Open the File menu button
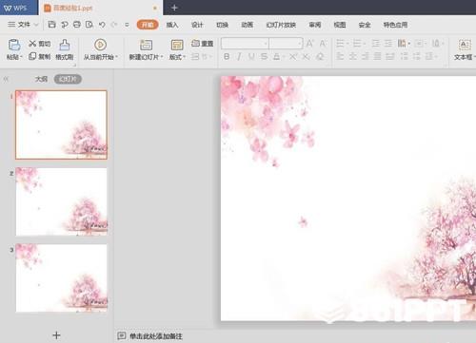This screenshot has height=343, width=476. (x=23, y=25)
